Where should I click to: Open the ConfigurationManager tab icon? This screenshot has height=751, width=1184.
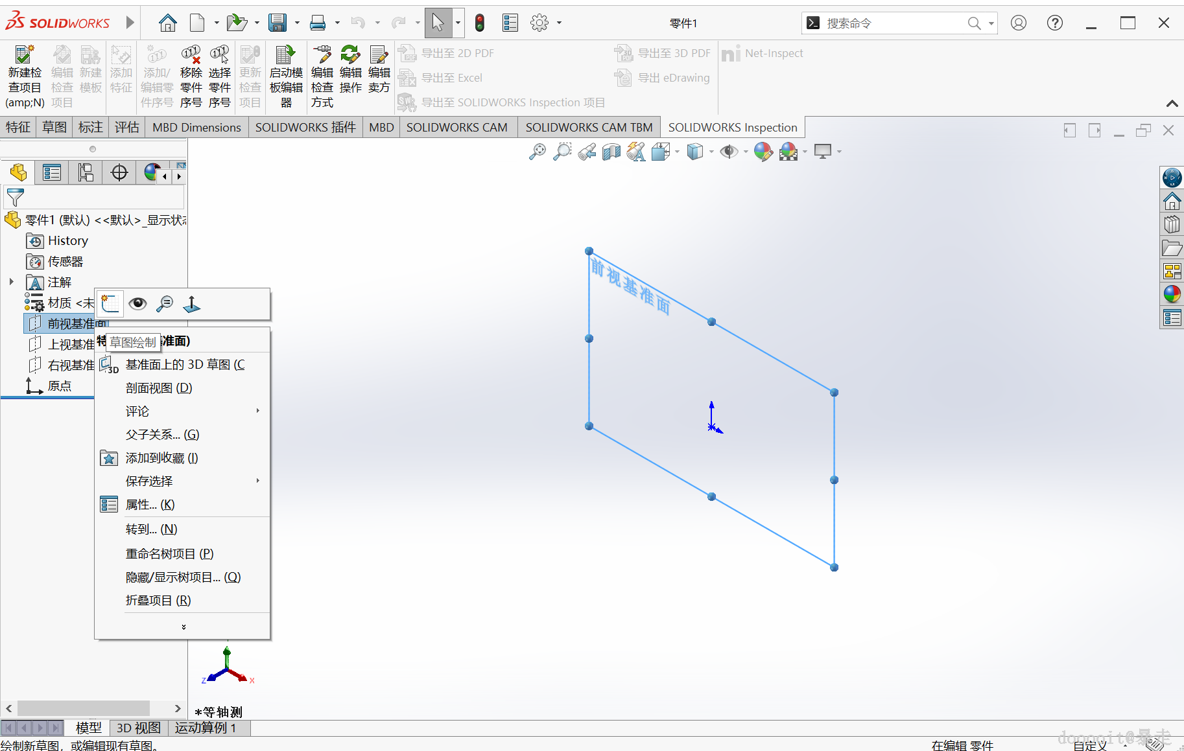coord(86,172)
